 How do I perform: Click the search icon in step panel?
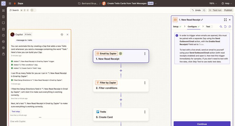[230, 27]
